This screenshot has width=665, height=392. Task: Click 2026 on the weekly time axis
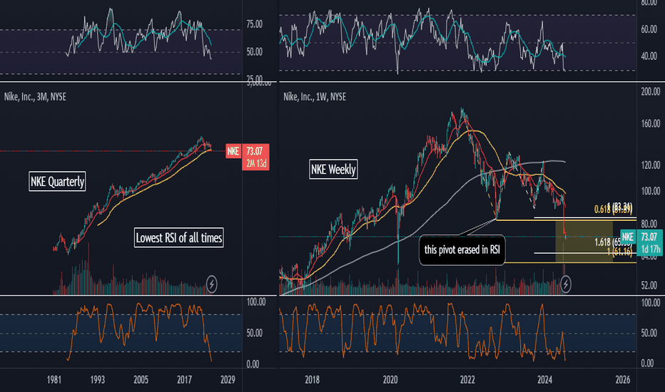coord(623,380)
